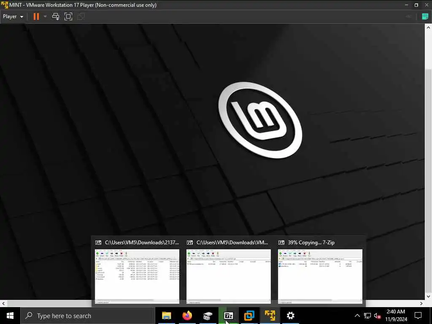This screenshot has height=324, width=432.
Task: Minimize the VMware Player window
Action: click(x=406, y=5)
